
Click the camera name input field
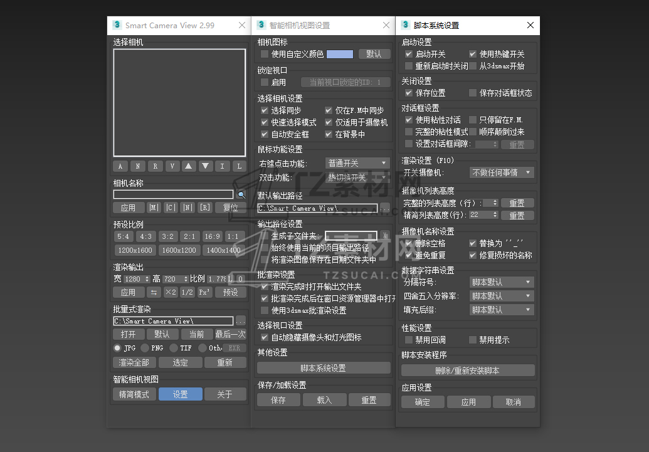pos(173,194)
